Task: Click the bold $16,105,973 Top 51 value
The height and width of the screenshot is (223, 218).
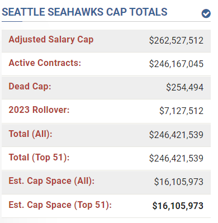Action: point(178,206)
